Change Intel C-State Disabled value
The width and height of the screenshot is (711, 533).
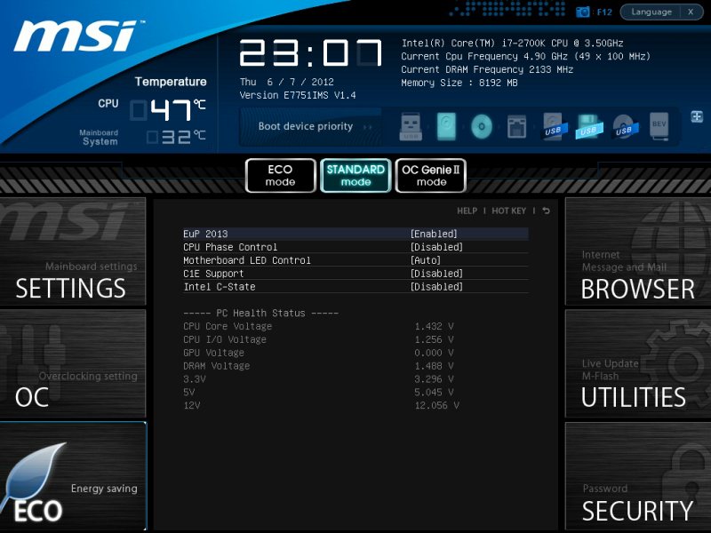(x=436, y=286)
